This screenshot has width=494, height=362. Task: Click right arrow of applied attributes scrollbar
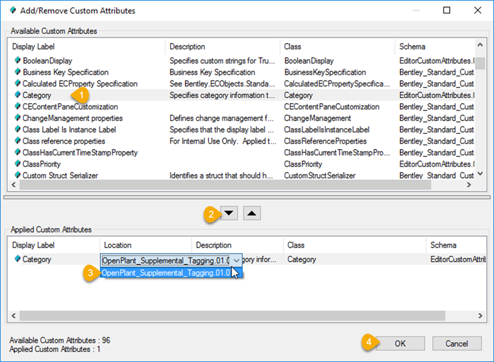[480, 316]
